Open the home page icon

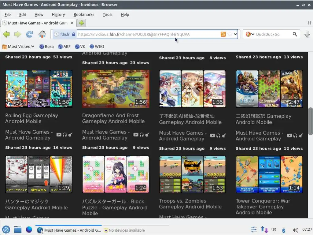point(42,34)
